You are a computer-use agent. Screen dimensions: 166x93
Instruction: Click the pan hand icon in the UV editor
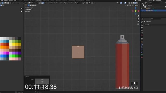click(22, 11)
